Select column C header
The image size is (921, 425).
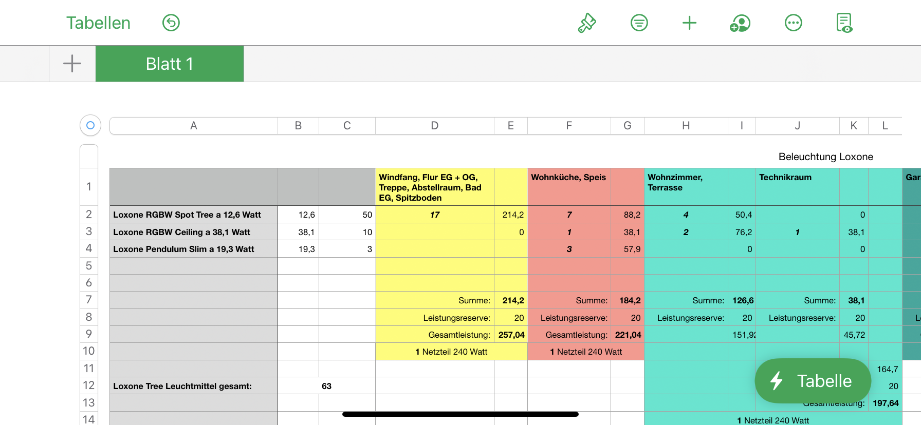(347, 126)
